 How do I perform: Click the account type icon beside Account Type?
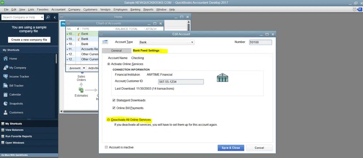(105, 42)
